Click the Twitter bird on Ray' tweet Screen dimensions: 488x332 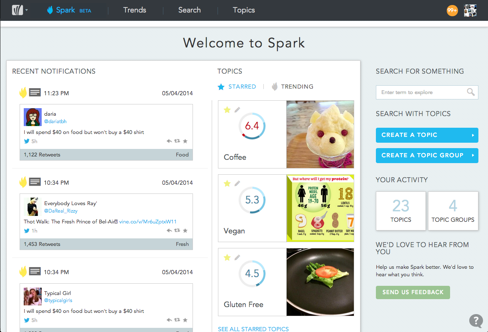coord(27,230)
